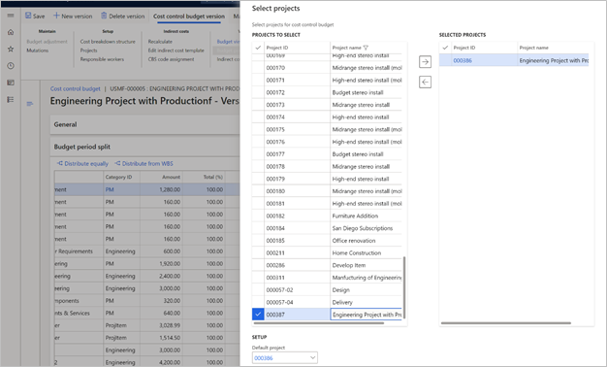Select the Develop Item project row

pos(349,265)
